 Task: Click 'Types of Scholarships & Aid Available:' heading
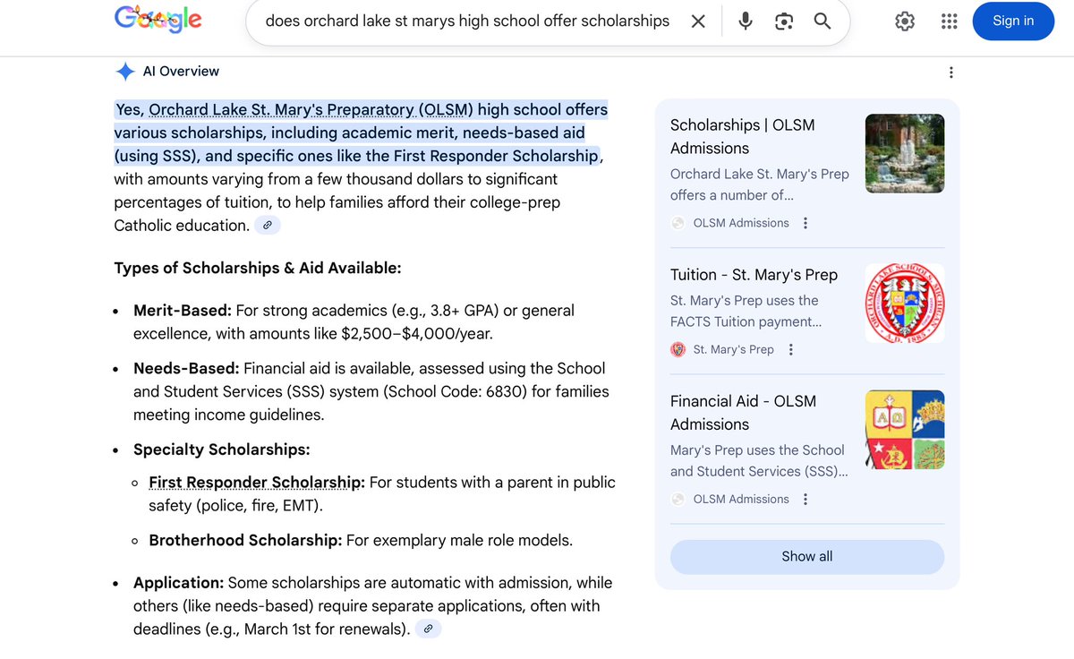tap(258, 268)
